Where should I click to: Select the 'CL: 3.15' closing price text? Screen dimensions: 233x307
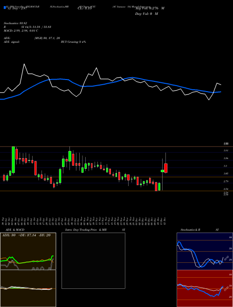[85, 8]
